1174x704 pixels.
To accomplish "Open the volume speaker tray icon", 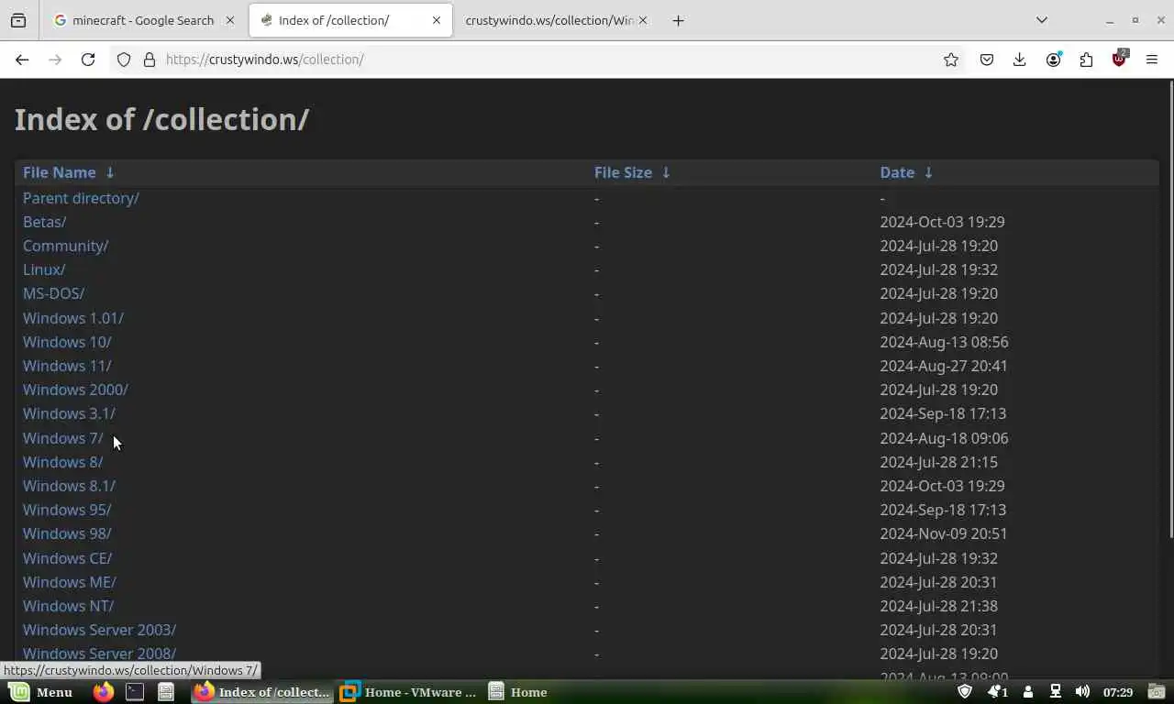I will coord(1082,692).
